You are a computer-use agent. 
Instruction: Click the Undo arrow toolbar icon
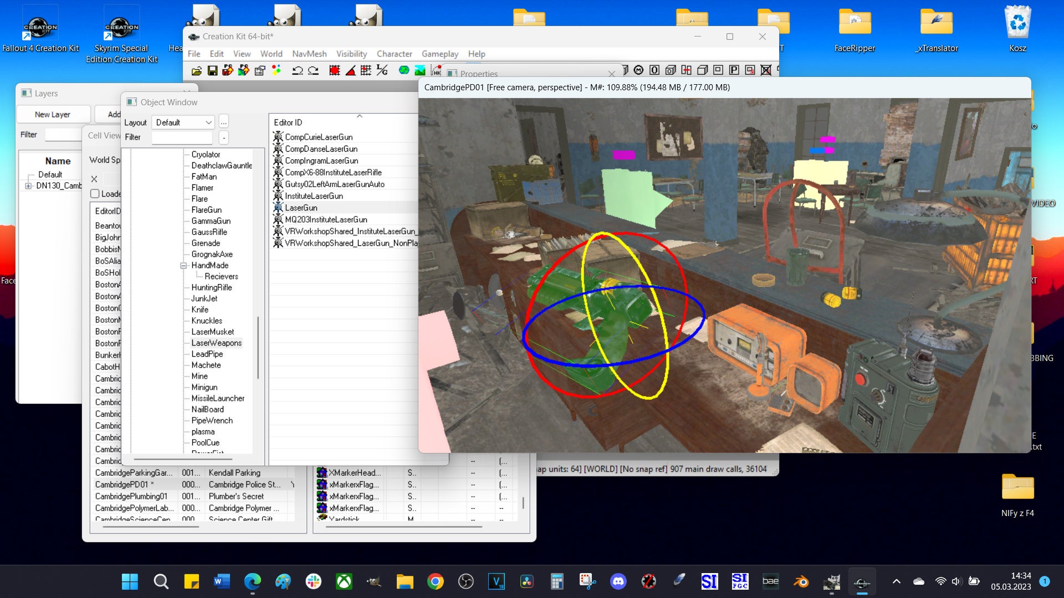coord(298,70)
